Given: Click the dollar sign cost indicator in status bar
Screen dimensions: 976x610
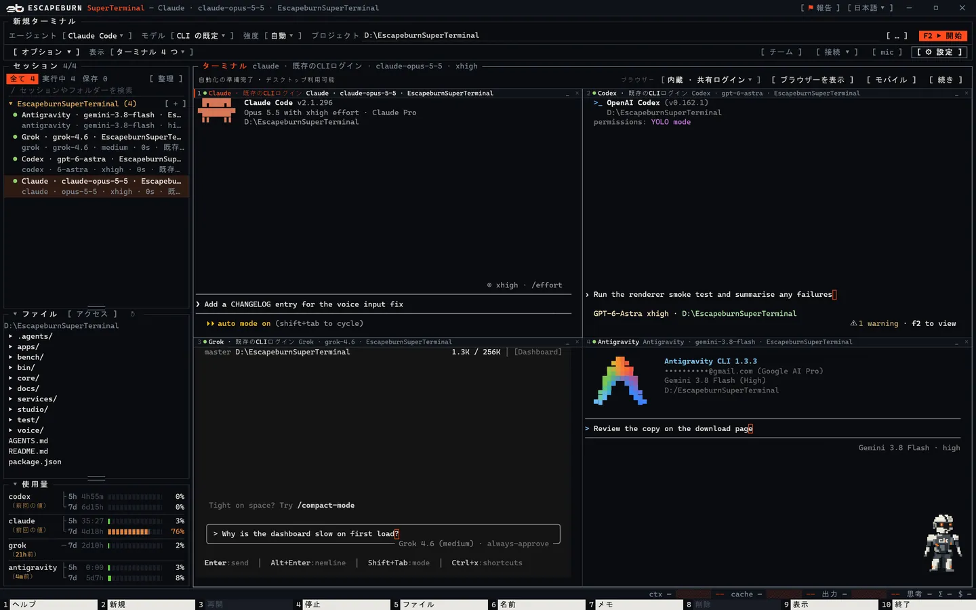Looking at the screenshot, I should (x=960, y=594).
